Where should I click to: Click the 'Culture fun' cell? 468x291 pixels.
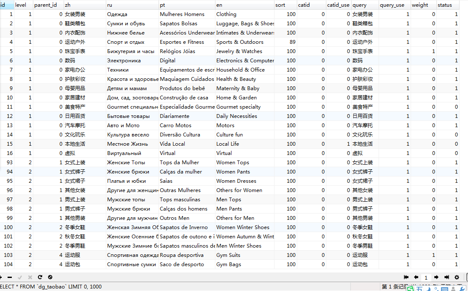245,134
